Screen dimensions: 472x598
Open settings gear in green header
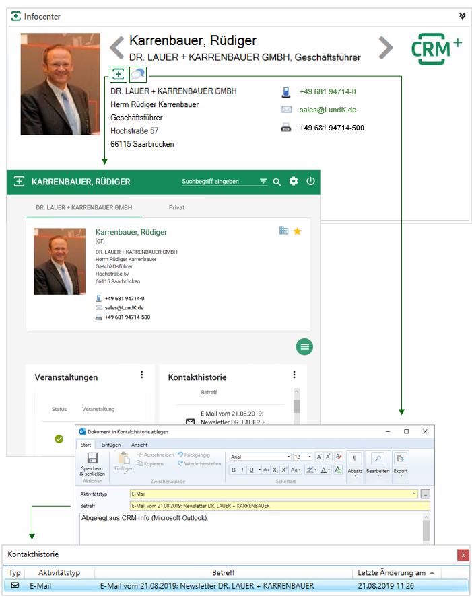(x=294, y=181)
